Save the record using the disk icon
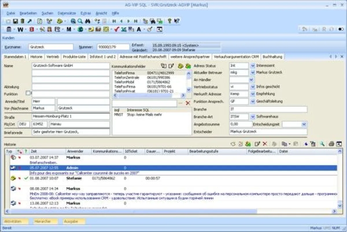The width and height of the screenshot is (347, 232). (16, 21)
